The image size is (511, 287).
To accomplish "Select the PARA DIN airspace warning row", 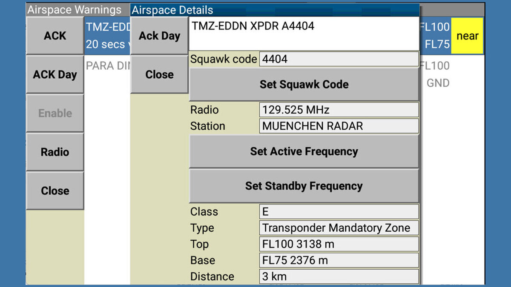I will click(x=106, y=66).
